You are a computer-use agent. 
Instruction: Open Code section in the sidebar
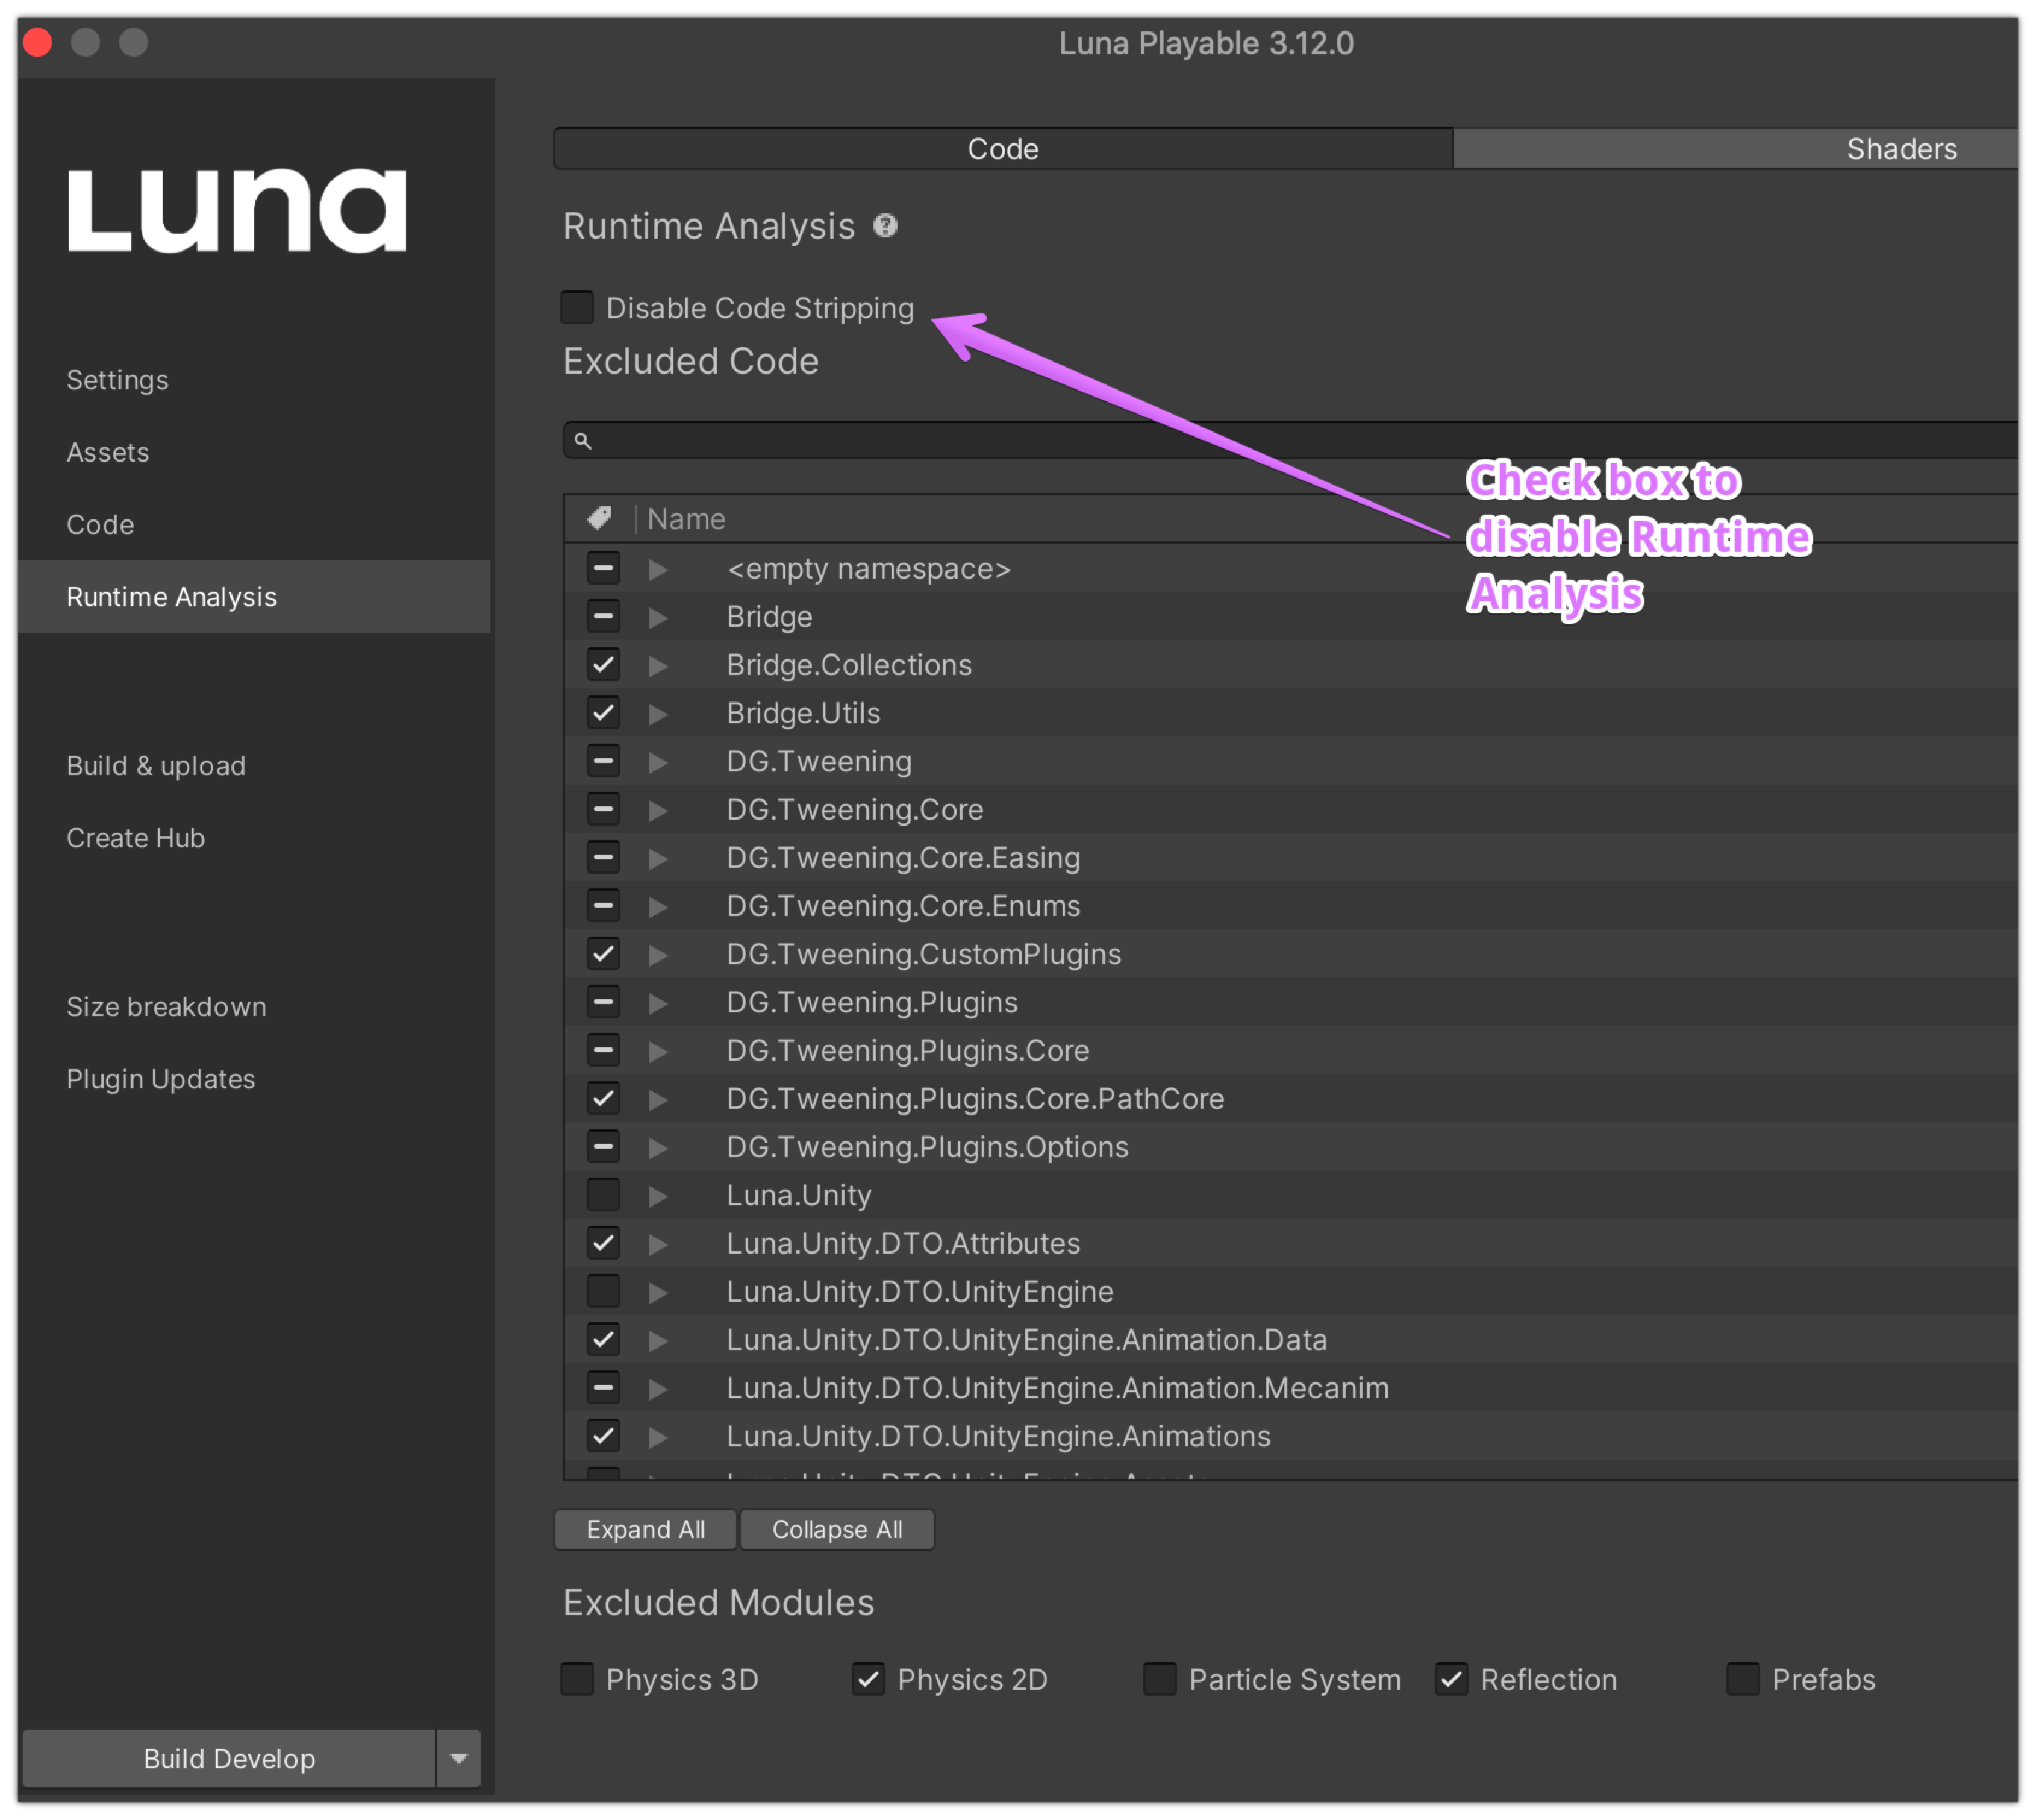[100, 524]
